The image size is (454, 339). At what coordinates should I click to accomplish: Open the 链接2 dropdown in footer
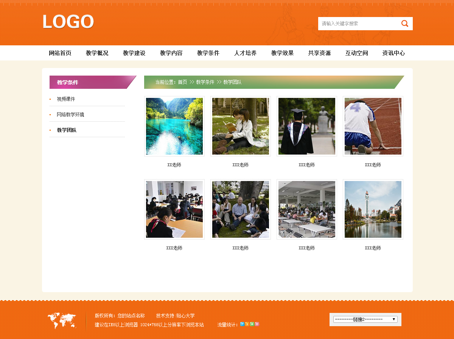tap(365, 319)
